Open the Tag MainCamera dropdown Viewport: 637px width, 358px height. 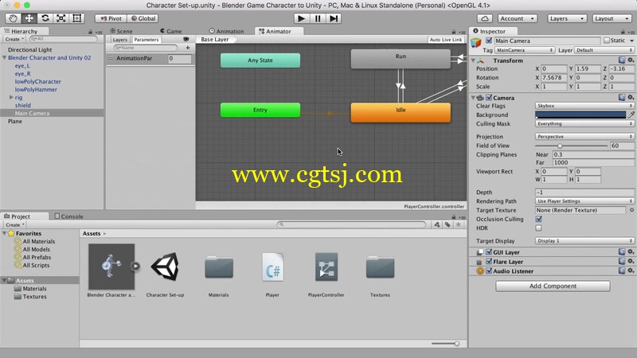(x=525, y=50)
